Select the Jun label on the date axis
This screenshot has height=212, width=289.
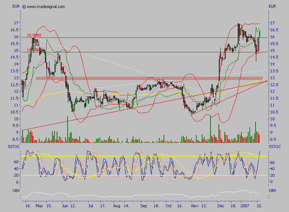pos(65,205)
